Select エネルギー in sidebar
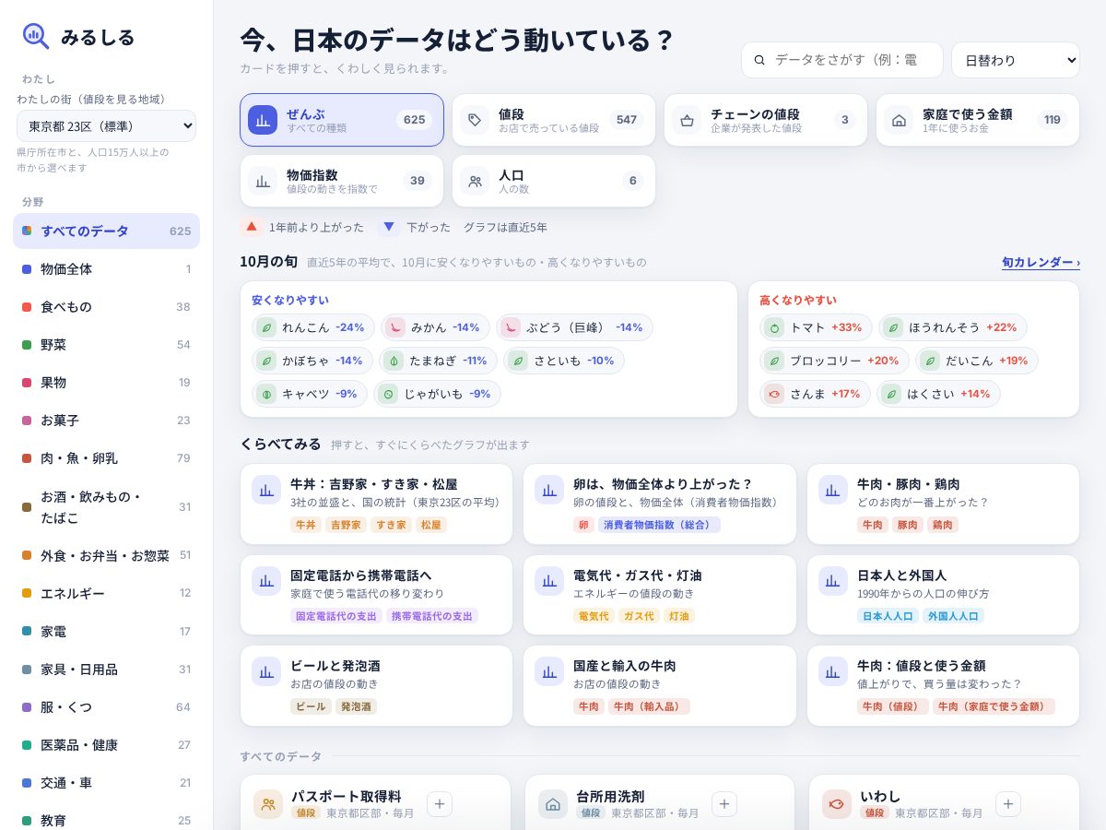The width and height of the screenshot is (1106, 830). 106,593
